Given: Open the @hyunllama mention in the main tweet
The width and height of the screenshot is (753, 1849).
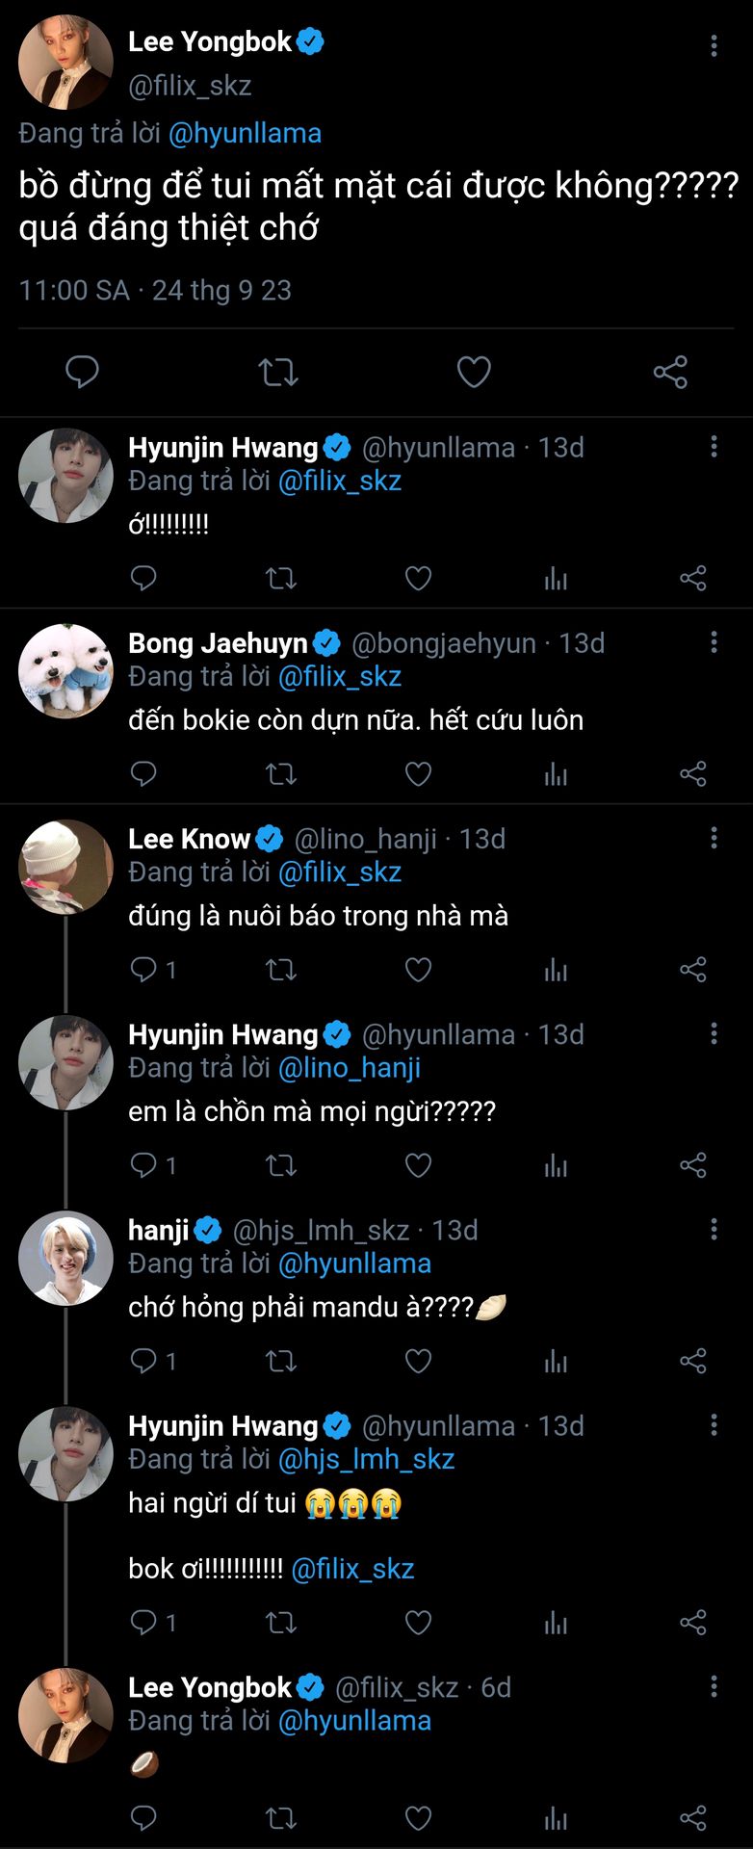Looking at the screenshot, I should (x=245, y=133).
